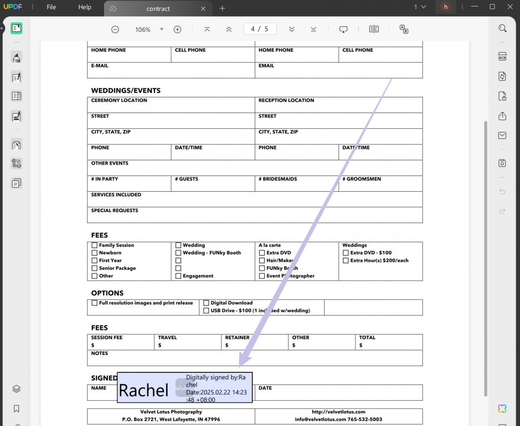Click the page number input field
Viewport: 520px width, 426px height.
pos(260,29)
